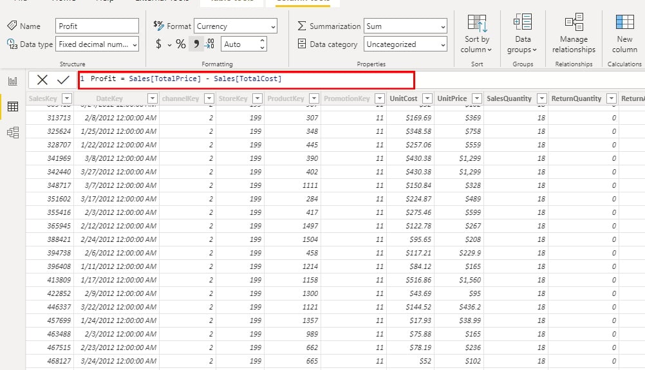
Task: Select UnitCost cell $516.86
Action: (x=410, y=280)
